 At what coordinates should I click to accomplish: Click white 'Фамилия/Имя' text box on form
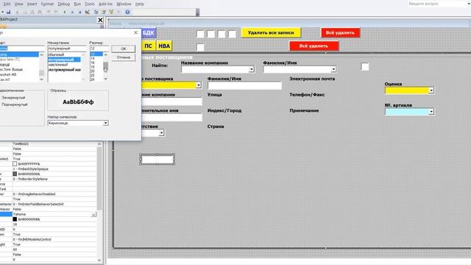(x=245, y=85)
